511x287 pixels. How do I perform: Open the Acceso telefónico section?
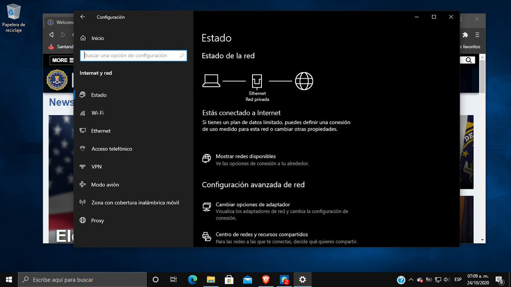pos(133,149)
